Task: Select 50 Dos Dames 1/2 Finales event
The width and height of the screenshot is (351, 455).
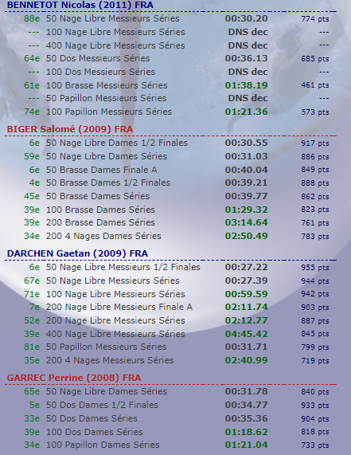Action: (102, 405)
